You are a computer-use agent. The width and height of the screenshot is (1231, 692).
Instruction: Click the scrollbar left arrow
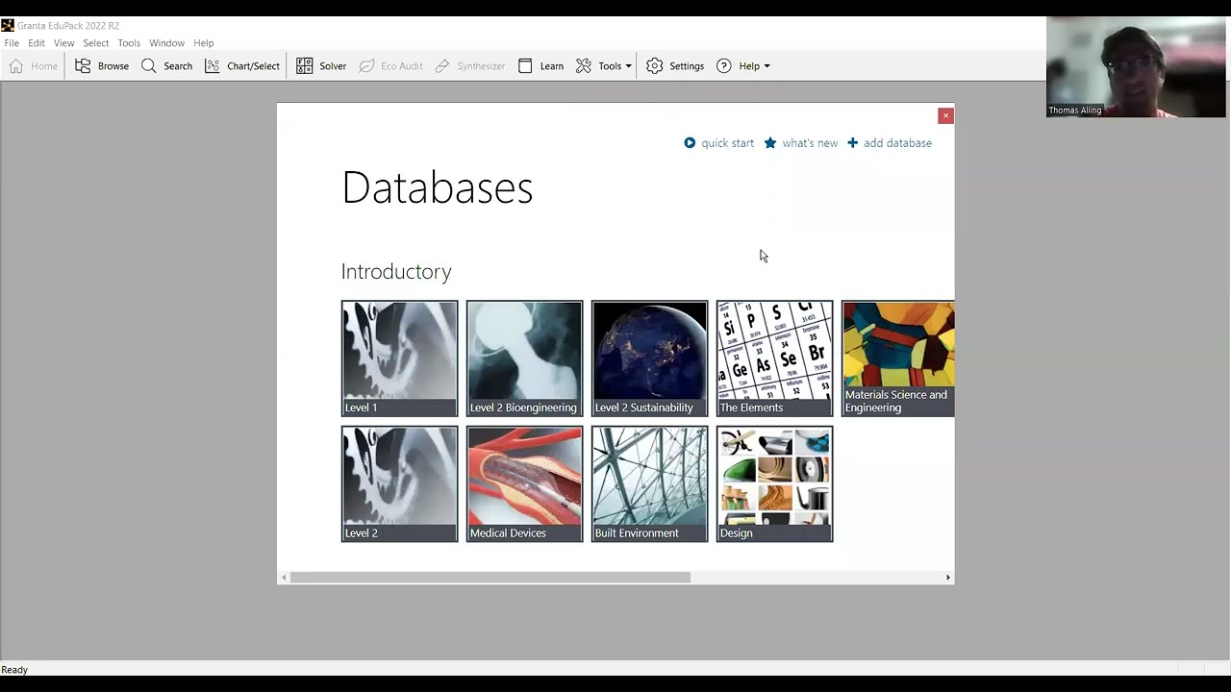[x=283, y=578]
